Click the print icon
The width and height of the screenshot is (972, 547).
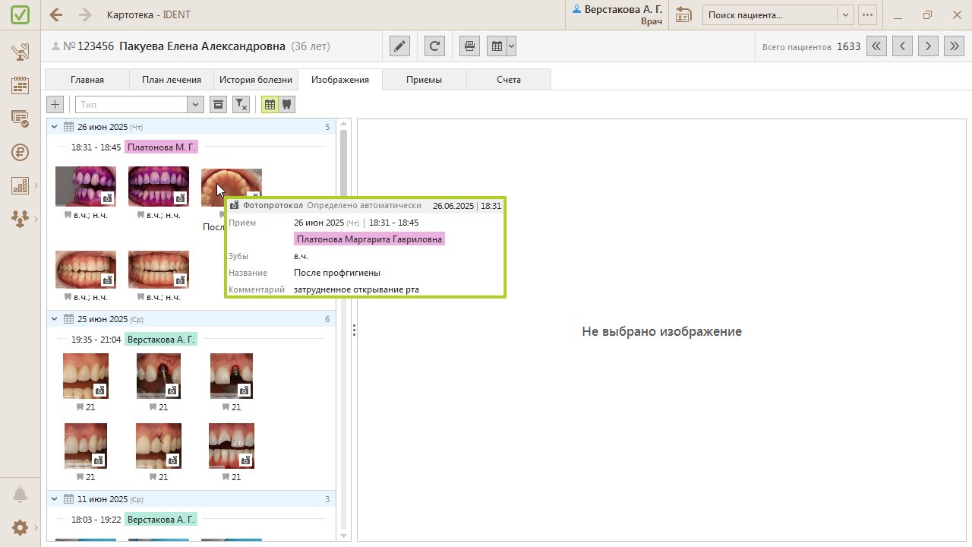470,46
